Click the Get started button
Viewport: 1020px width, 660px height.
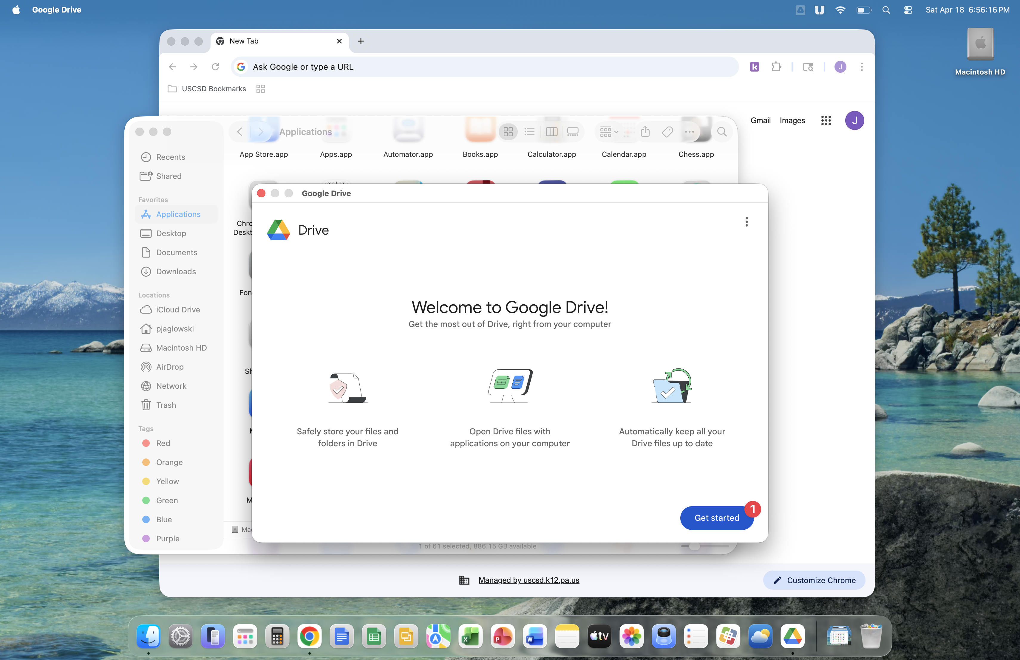(716, 518)
